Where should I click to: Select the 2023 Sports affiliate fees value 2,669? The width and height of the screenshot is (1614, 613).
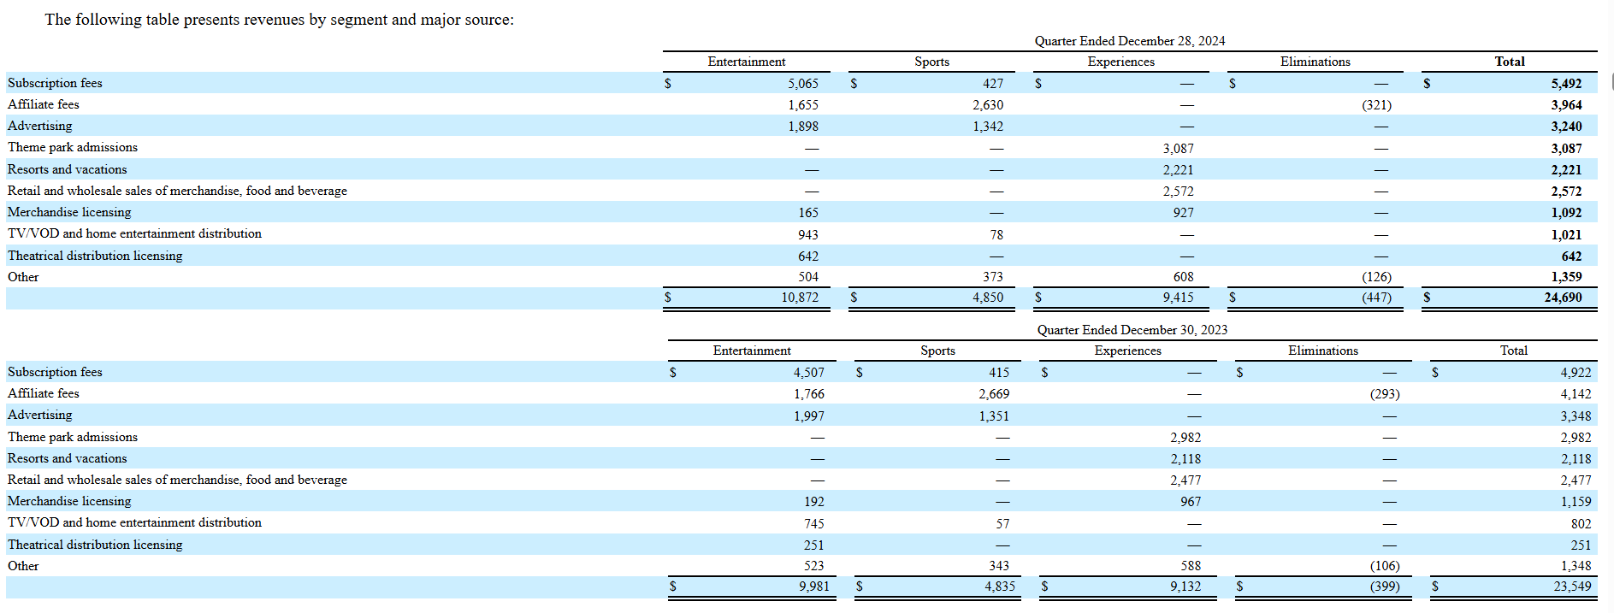pyautogui.click(x=993, y=394)
